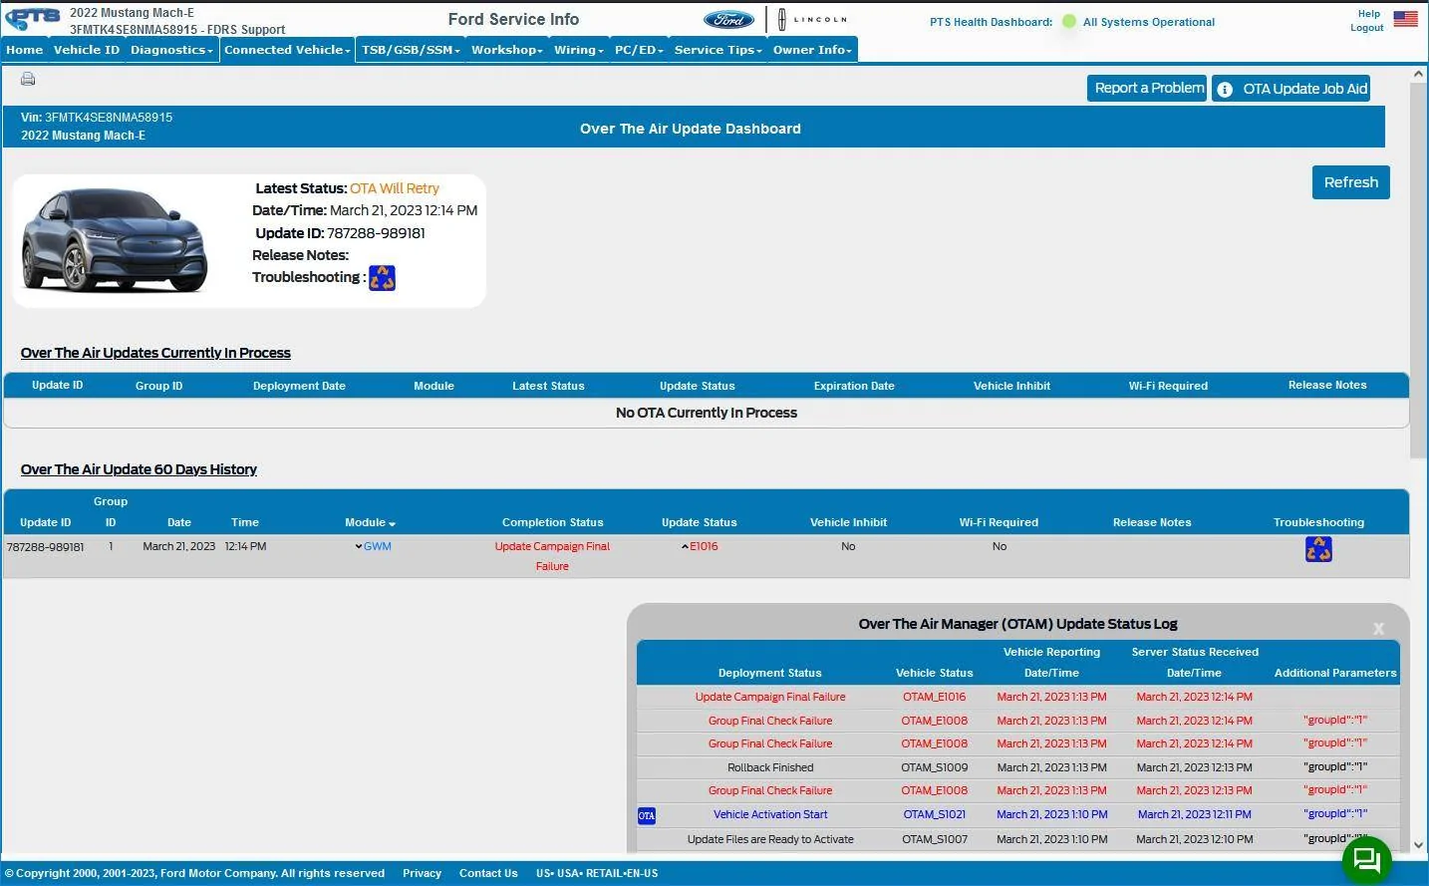Sort history by the Module column
This screenshot has width=1429, height=886.
pyautogui.click(x=370, y=522)
